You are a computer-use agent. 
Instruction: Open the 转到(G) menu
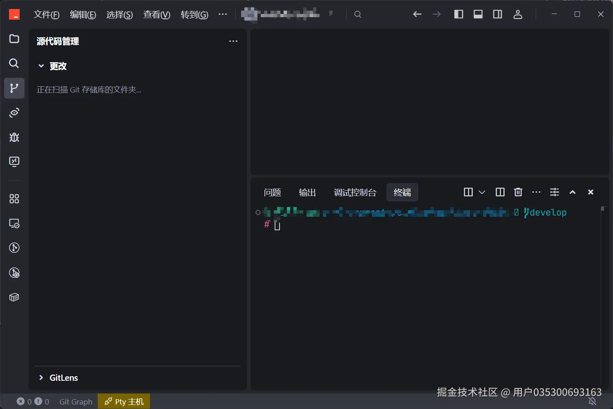[x=195, y=15]
